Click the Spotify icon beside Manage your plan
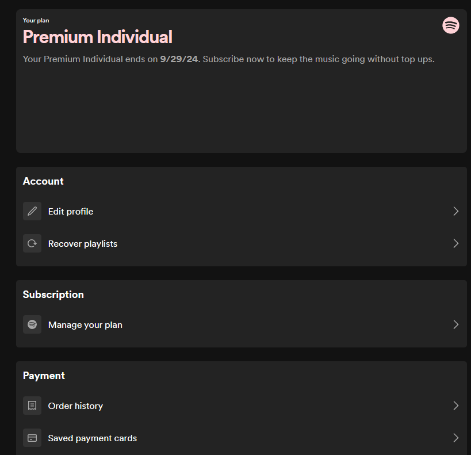The width and height of the screenshot is (471, 455). [x=32, y=324]
